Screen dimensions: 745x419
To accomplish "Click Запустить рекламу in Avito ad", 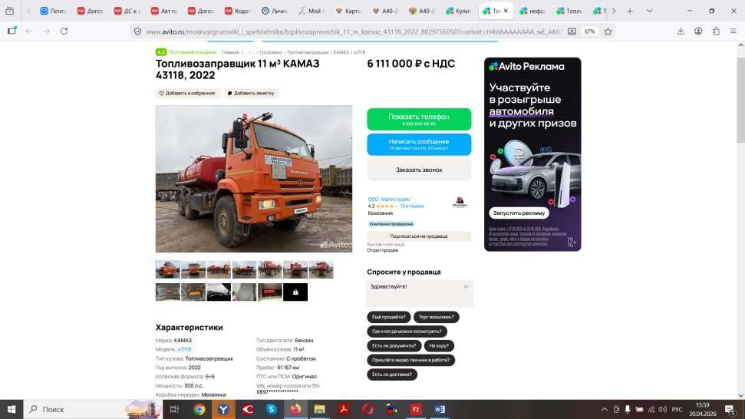I will coord(519,213).
